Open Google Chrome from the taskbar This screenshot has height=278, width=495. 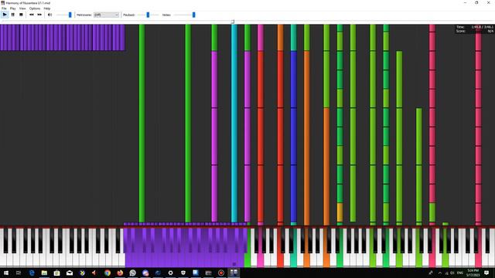tap(108, 273)
